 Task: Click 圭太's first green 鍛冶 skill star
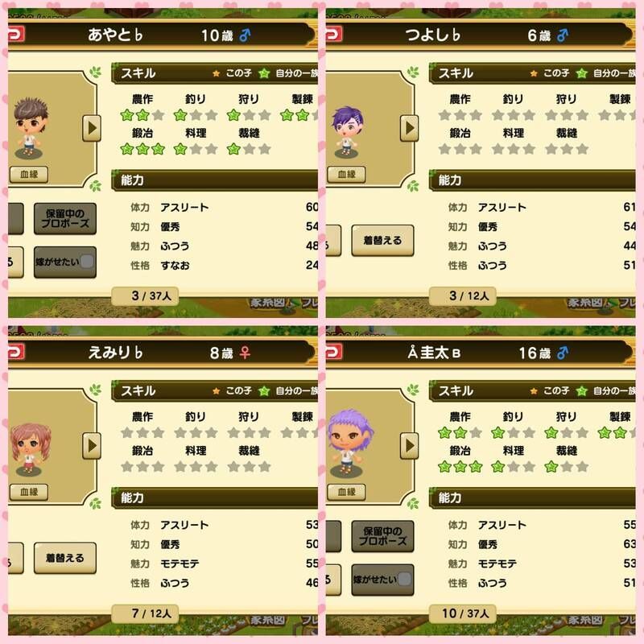445,467
